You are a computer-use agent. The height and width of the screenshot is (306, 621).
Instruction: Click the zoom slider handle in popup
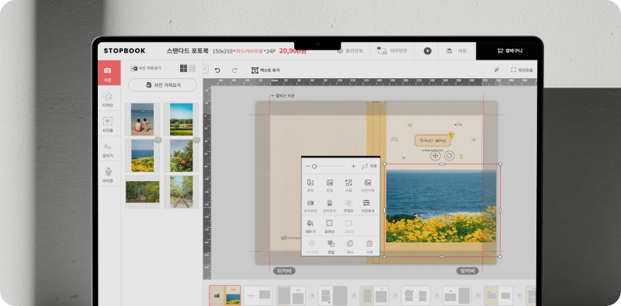pyautogui.click(x=314, y=167)
